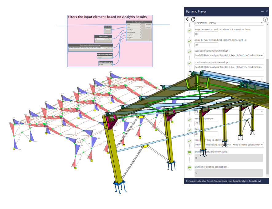
Task: Click the stepper in Beam result range from node
Action: pos(112,57)
